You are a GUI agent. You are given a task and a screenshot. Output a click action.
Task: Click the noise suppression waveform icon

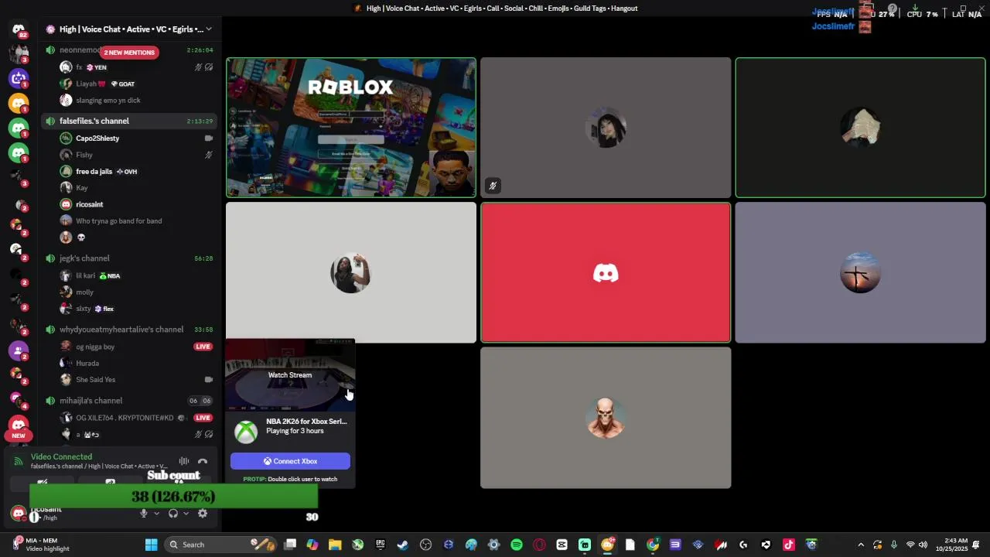[x=184, y=461]
